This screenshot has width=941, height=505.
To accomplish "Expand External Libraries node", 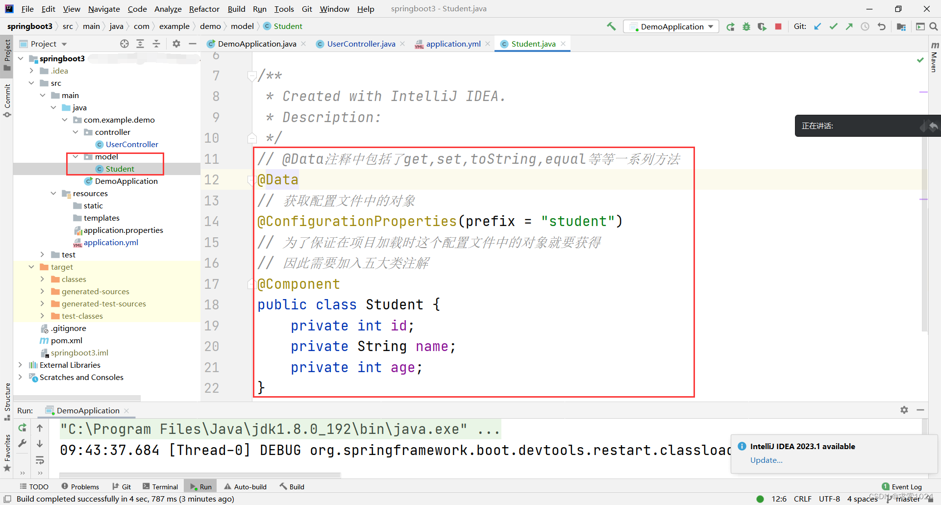I will point(20,365).
